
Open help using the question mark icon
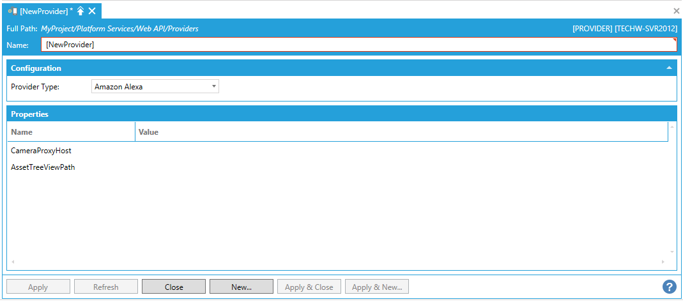coord(669,287)
